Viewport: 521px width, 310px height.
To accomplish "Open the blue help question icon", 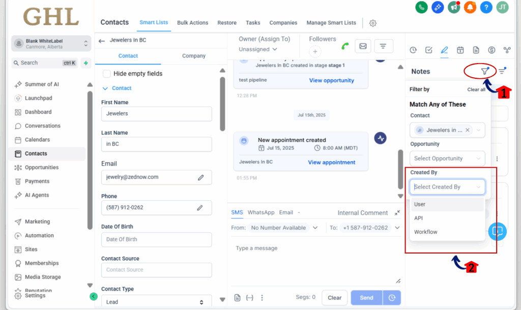I will (486, 7).
